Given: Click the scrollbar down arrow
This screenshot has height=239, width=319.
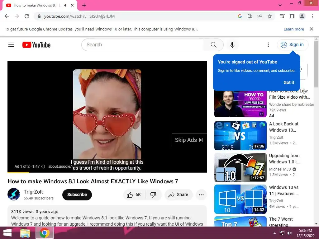Looking at the screenshot, I should click(316, 224).
